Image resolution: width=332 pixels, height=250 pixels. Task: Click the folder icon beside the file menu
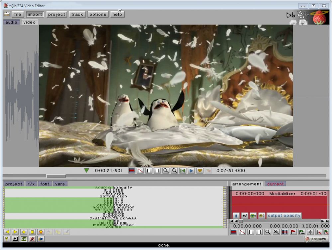click(x=7, y=14)
